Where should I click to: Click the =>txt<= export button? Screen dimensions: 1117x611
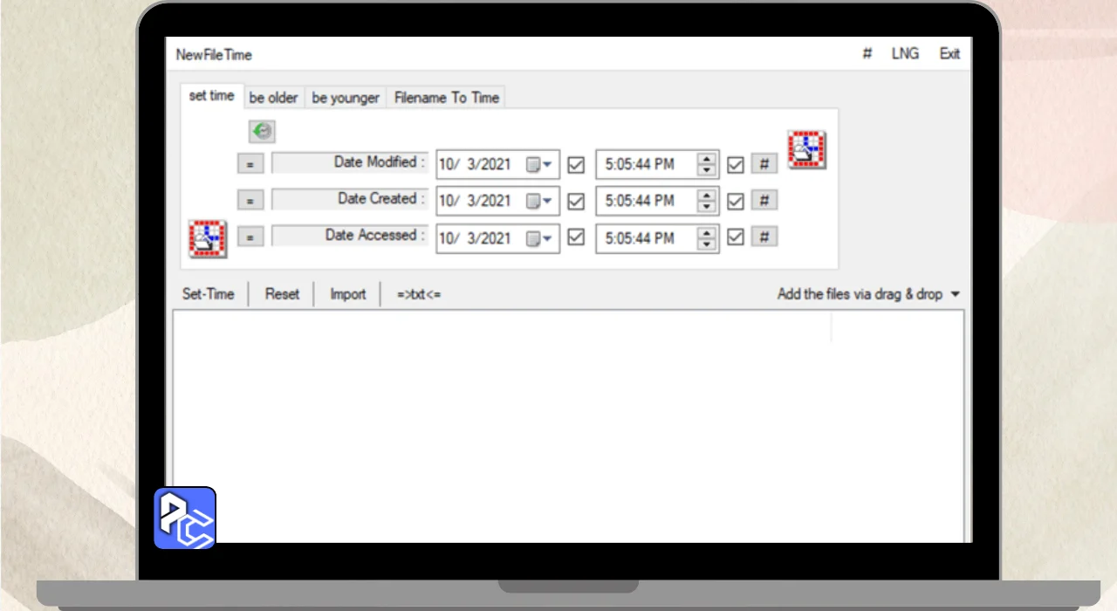pyautogui.click(x=419, y=294)
